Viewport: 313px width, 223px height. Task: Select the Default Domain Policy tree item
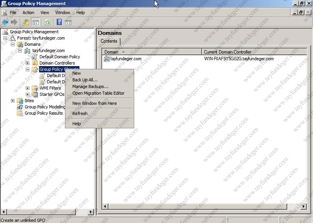pyautogui.click(x=60, y=57)
